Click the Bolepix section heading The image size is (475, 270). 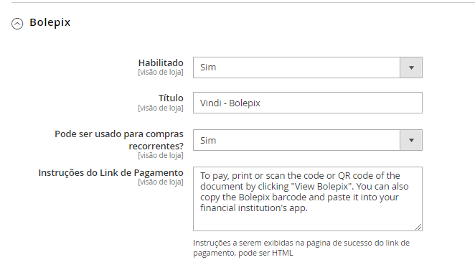50,22
